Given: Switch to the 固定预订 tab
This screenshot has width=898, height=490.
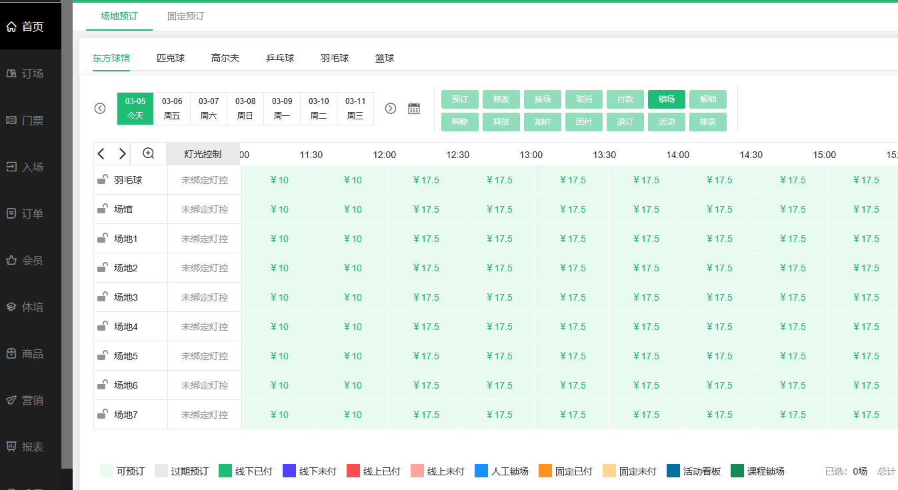Looking at the screenshot, I should pos(185,16).
